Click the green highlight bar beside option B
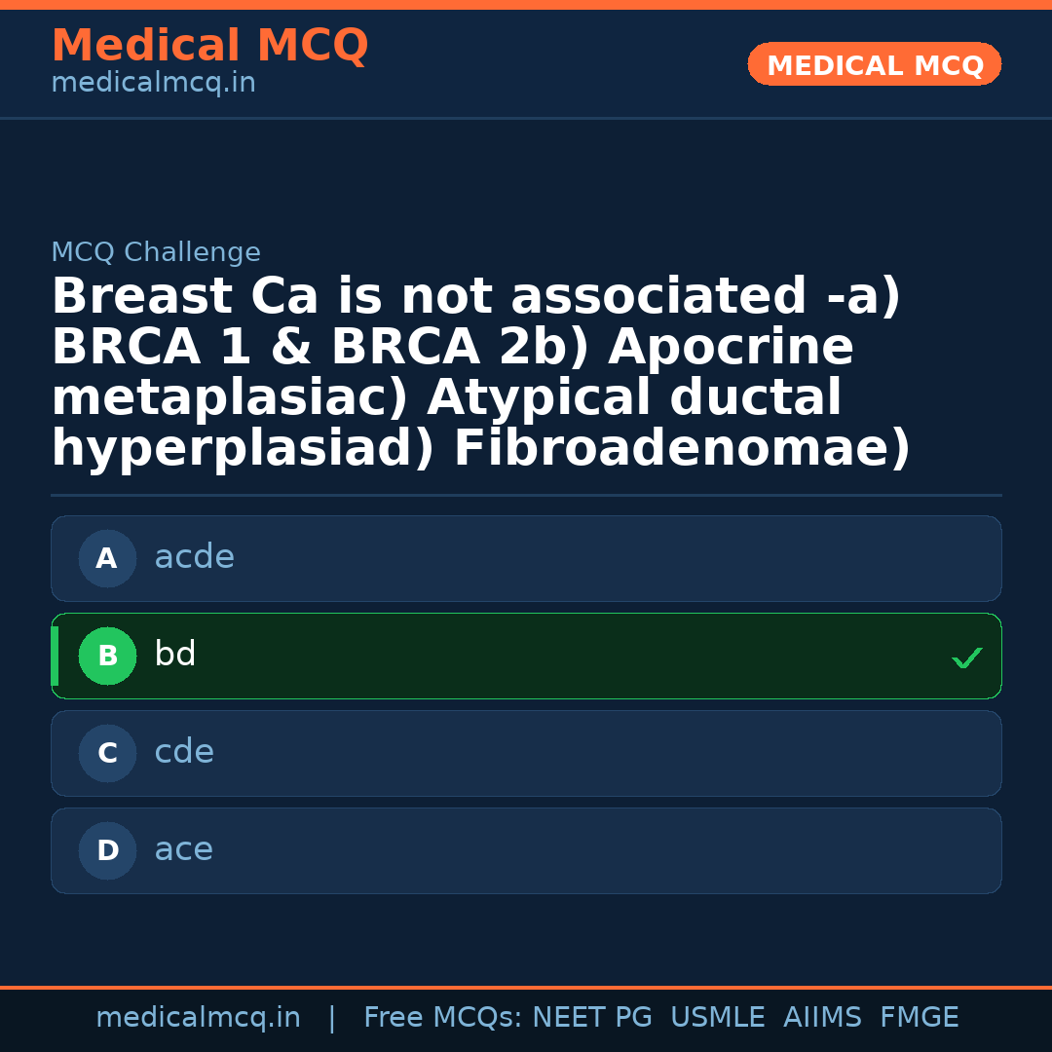1052x1052 pixels. 55,656
